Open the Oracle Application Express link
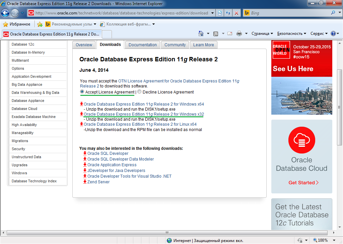343x244 pixels. point(112,165)
